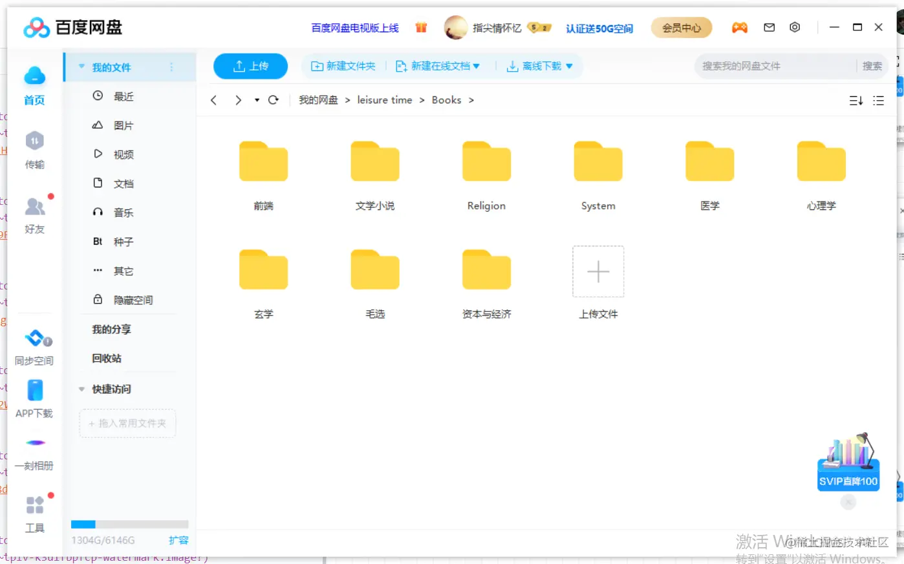Click the 新建文件夹 button
This screenshot has width=904, height=564.
(x=343, y=66)
